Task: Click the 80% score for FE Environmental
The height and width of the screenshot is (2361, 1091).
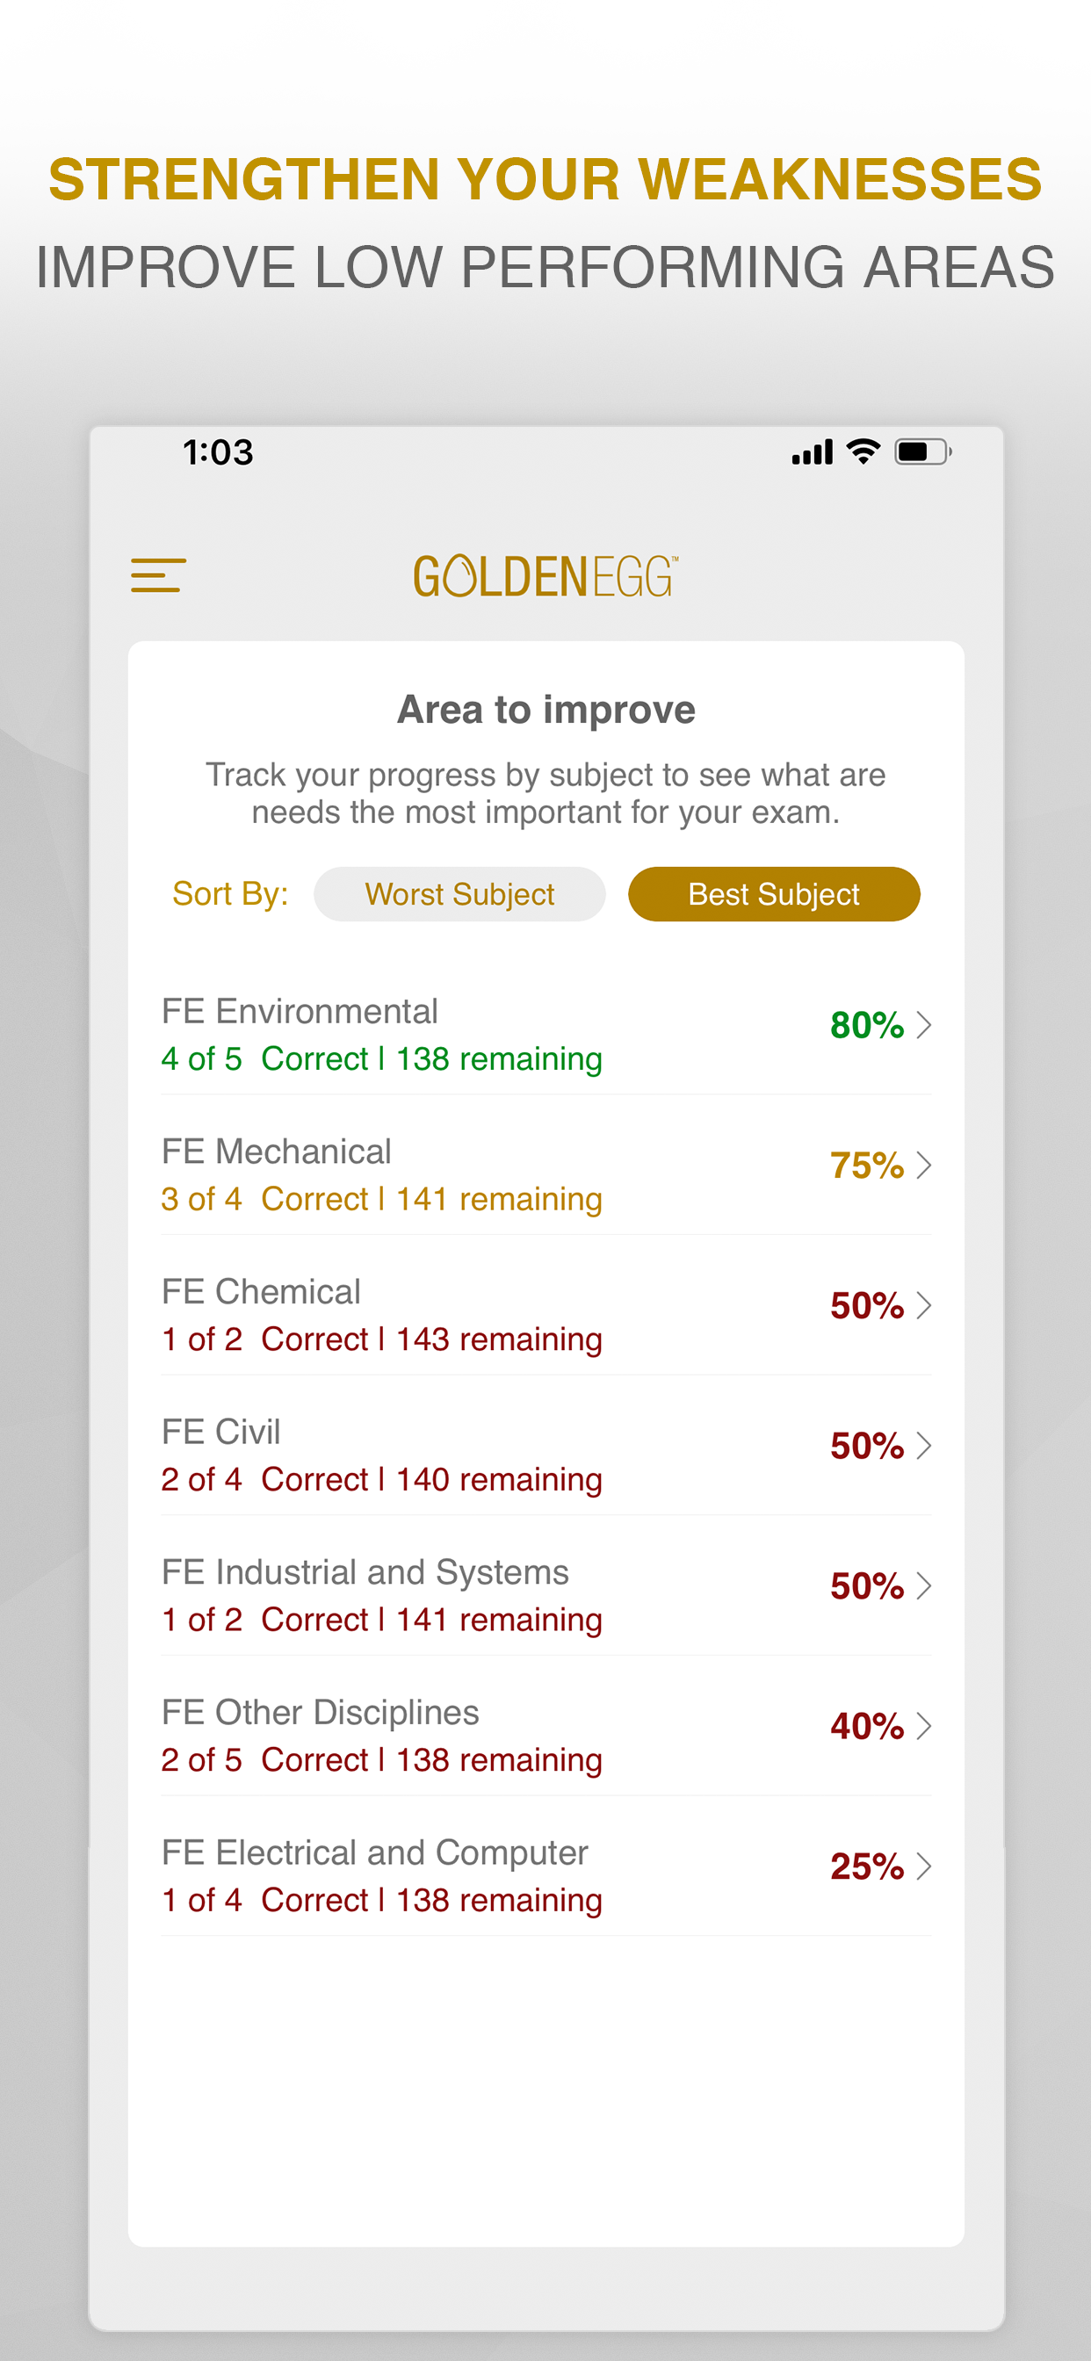Action: point(866,1026)
